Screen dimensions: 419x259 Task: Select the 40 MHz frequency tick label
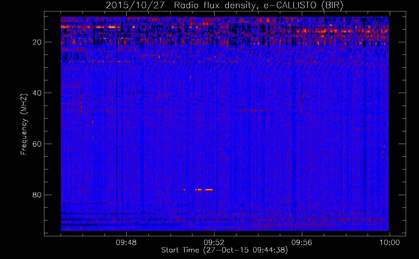pos(37,93)
